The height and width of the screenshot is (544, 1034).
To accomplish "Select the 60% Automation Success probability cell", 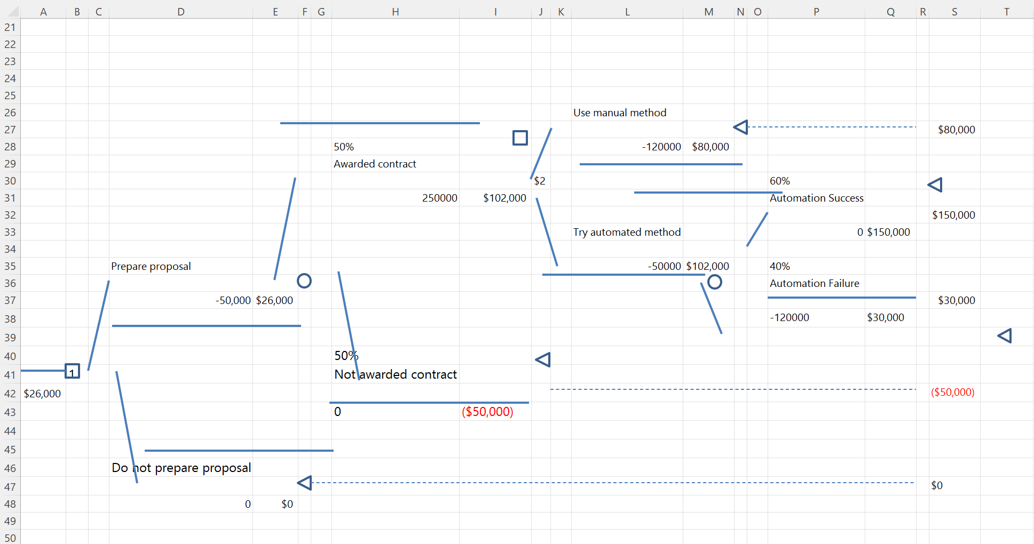I will tap(780, 181).
